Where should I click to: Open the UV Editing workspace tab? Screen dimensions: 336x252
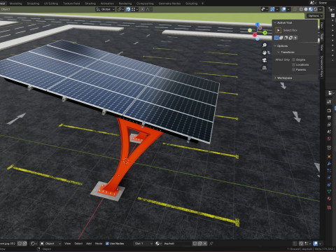click(51, 3)
